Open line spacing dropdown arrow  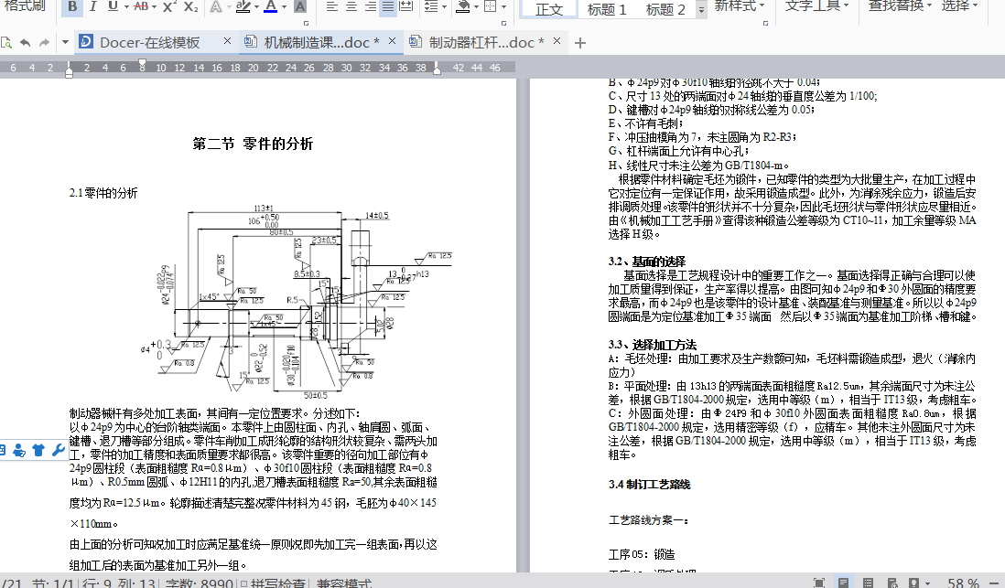click(444, 7)
